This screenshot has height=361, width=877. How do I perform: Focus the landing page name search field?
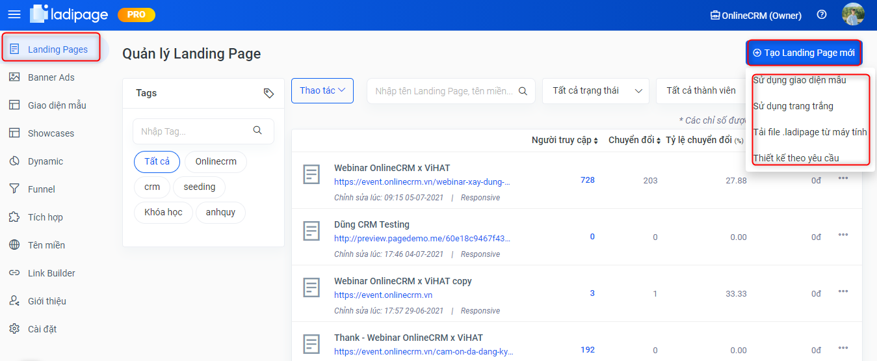pos(451,91)
